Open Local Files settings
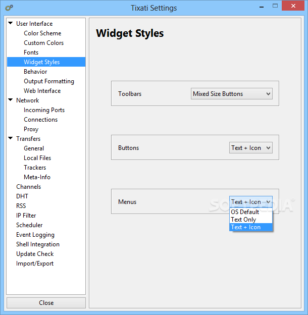Viewport: 308px width, 315px height. [x=37, y=158]
